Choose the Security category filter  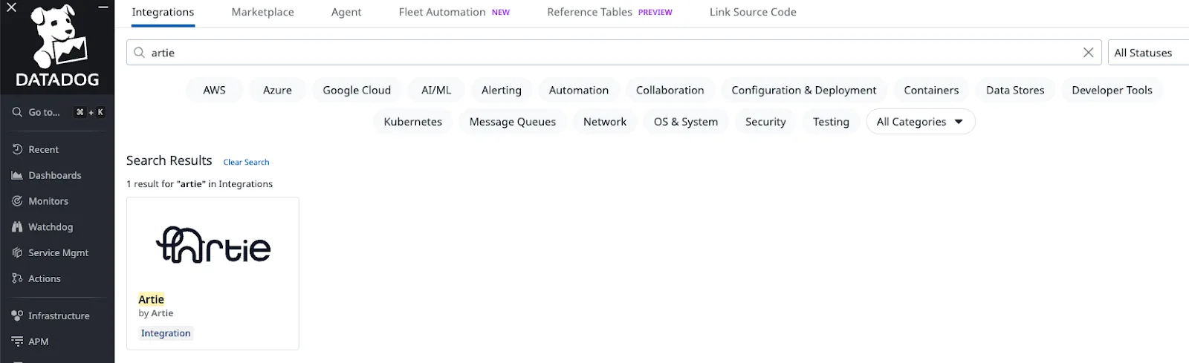[x=765, y=122]
